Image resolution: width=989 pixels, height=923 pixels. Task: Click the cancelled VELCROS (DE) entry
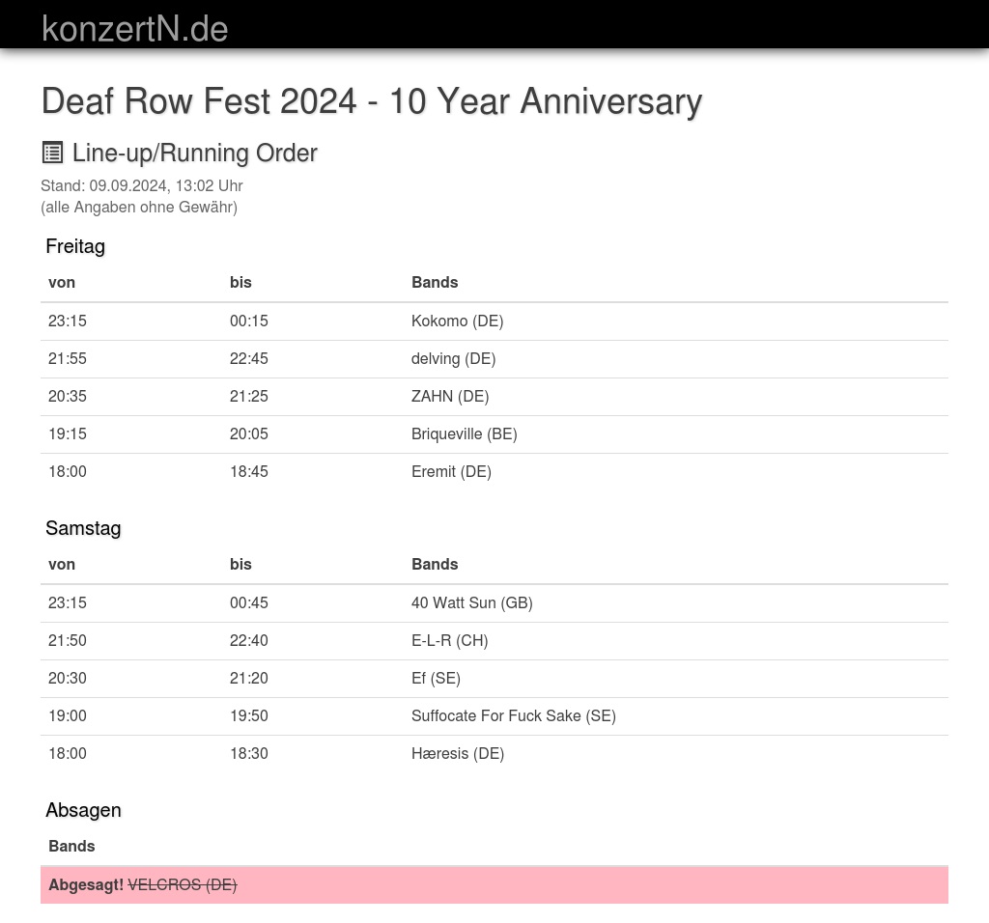click(183, 885)
